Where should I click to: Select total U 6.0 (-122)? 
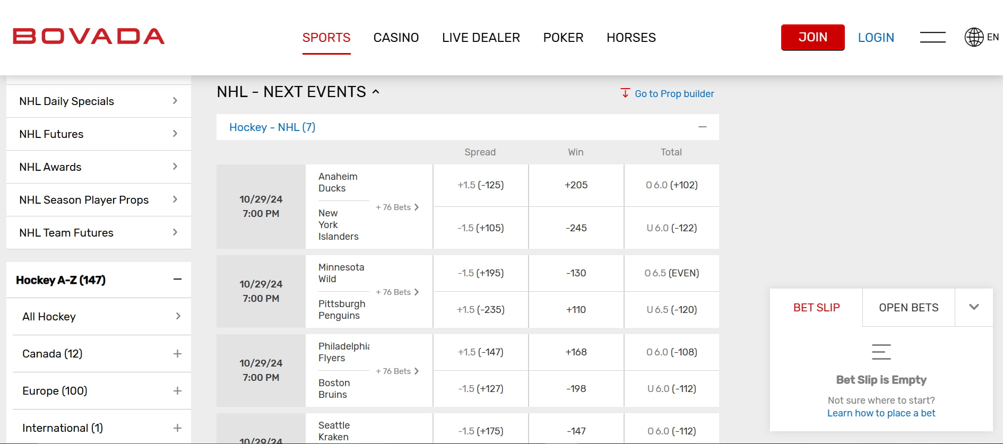672,228
